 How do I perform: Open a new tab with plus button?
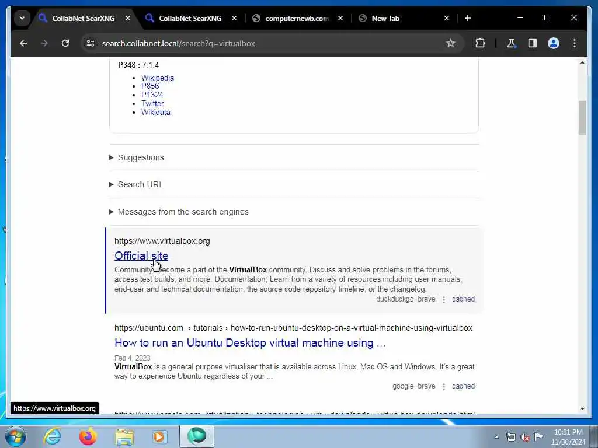[x=468, y=18]
